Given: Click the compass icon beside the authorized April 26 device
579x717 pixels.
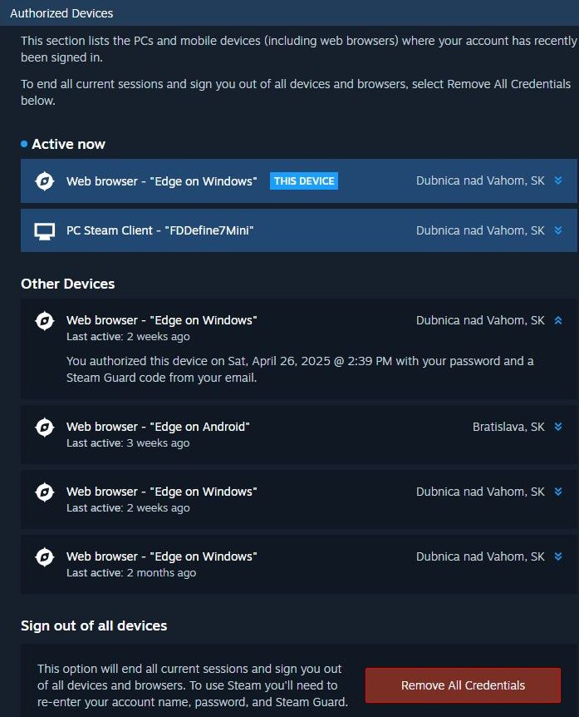Looking at the screenshot, I should pos(45,320).
